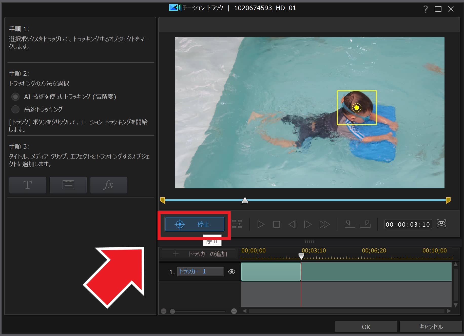464x336 pixels.
Task: Click the timeline playhead marker at 00;03;10
Action: point(301,256)
